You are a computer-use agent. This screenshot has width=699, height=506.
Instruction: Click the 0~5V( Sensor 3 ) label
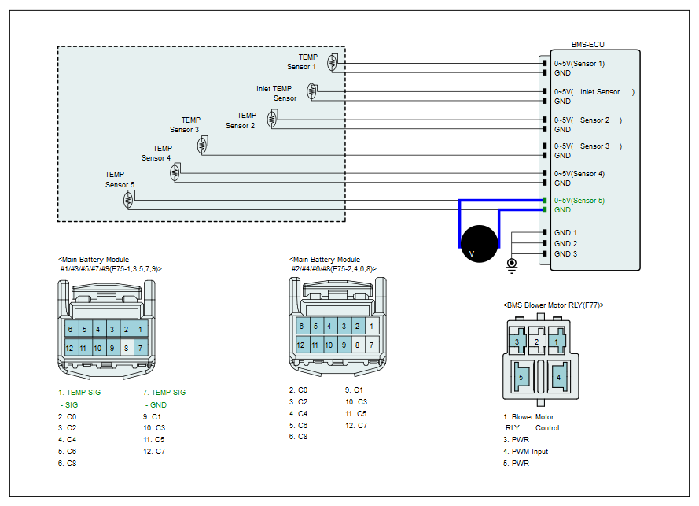point(587,146)
